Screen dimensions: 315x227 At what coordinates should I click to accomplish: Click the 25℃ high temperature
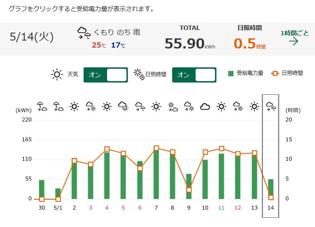click(99, 45)
